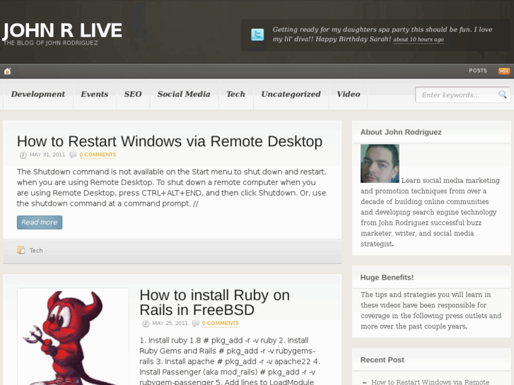
Task: Click John Rodriguez's profile photo
Action: pos(380,163)
